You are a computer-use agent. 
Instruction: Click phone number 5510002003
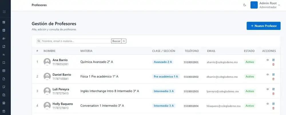[x=191, y=91]
